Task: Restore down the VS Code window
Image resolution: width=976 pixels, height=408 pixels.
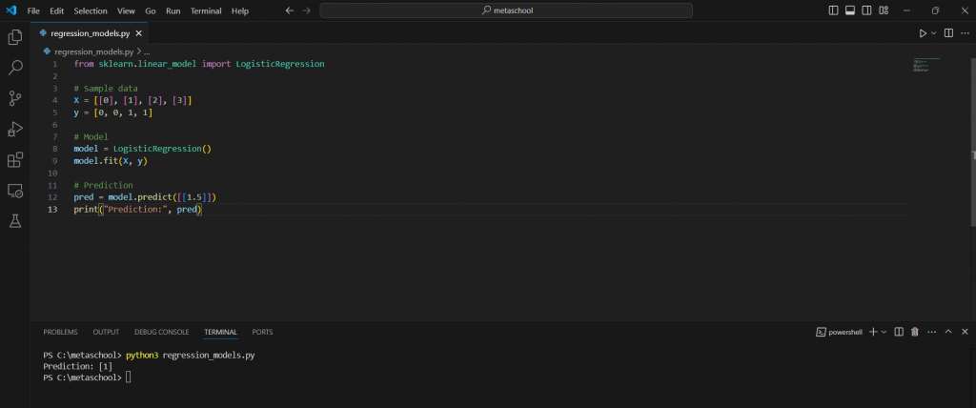Action: 935,10
